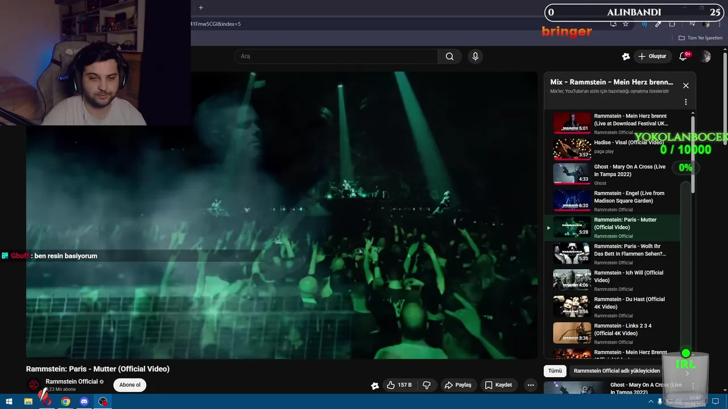Click into the Ara search field
The height and width of the screenshot is (409, 728).
point(336,56)
